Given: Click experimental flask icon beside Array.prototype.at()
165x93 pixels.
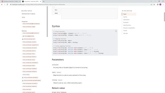Looking at the screenshot, I should coord(23,39).
